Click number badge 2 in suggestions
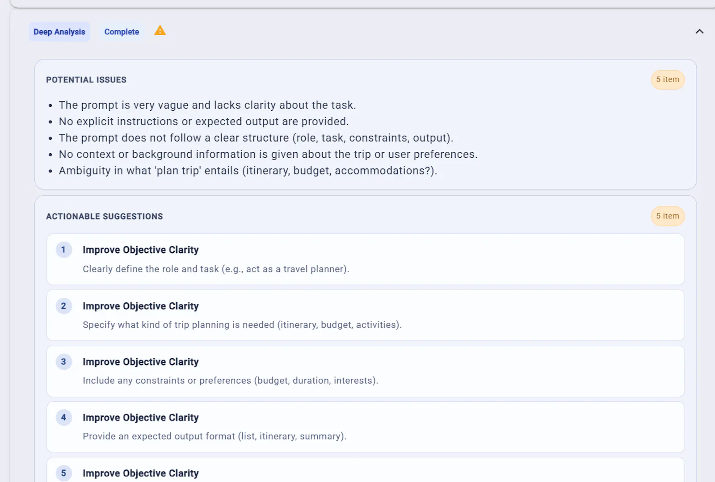 63,306
